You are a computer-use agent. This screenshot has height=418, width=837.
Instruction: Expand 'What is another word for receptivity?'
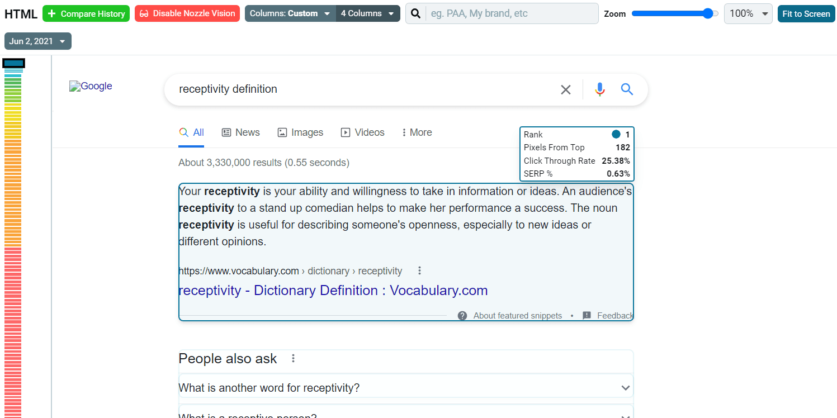[x=406, y=388]
